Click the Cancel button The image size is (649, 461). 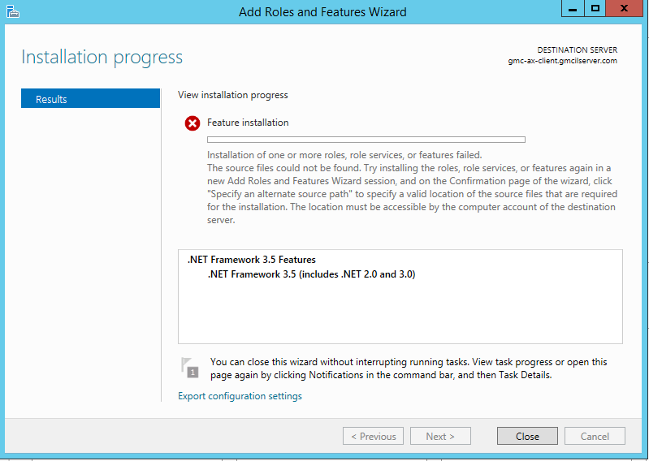pos(595,436)
